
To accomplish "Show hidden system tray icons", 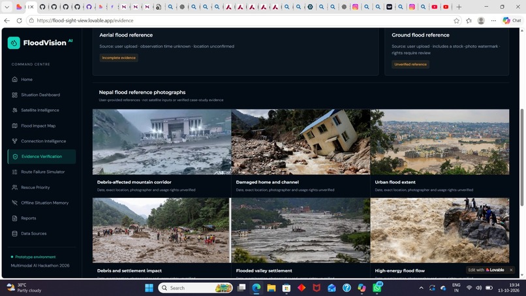I will pos(421,288).
